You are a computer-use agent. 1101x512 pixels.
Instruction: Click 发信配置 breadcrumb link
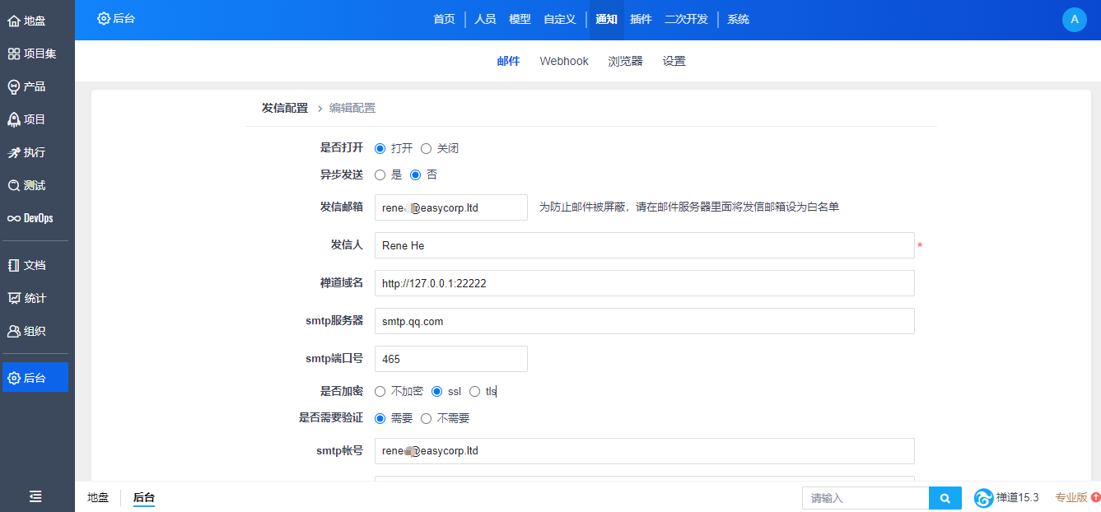[284, 108]
